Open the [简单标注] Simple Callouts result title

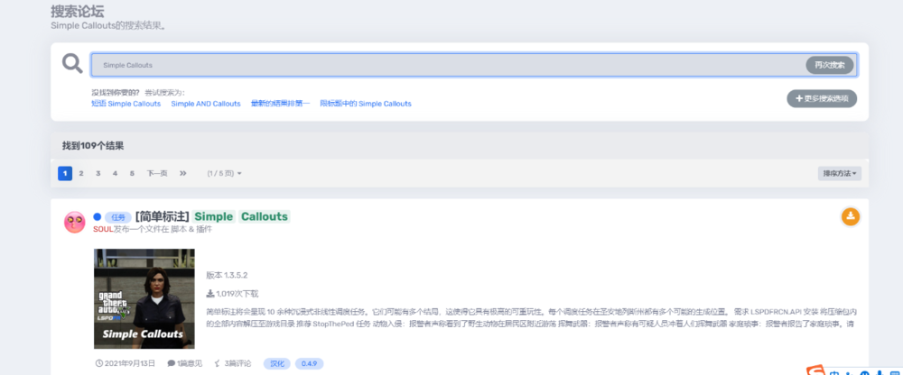click(212, 217)
